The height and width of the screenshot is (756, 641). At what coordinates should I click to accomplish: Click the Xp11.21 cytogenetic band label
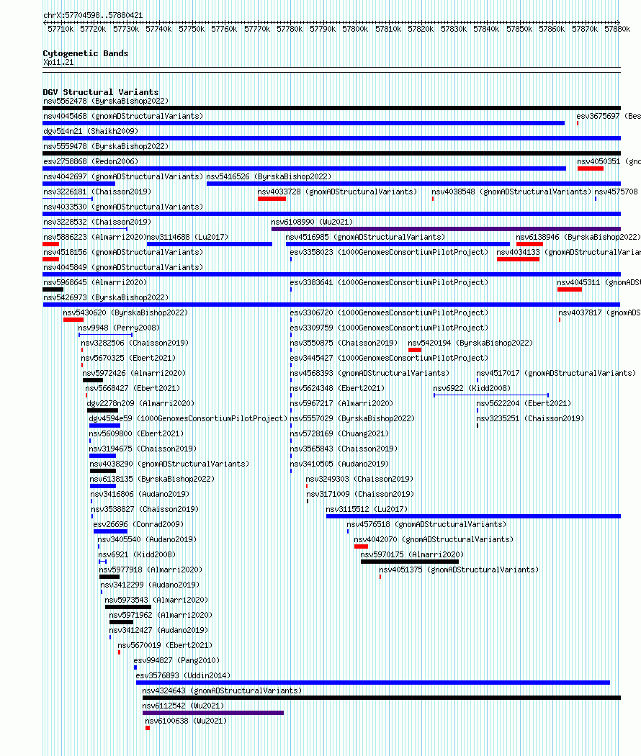pyautogui.click(x=58, y=62)
